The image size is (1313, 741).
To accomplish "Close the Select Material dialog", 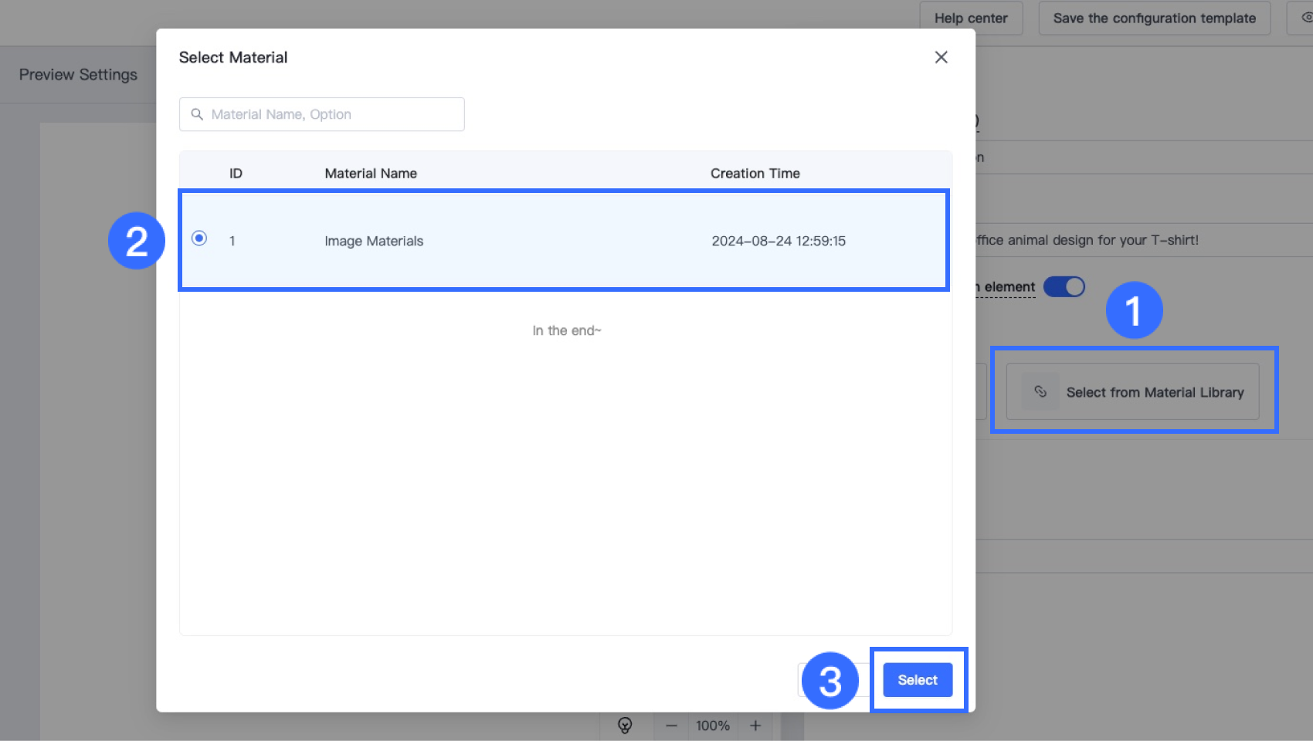I will click(x=941, y=57).
